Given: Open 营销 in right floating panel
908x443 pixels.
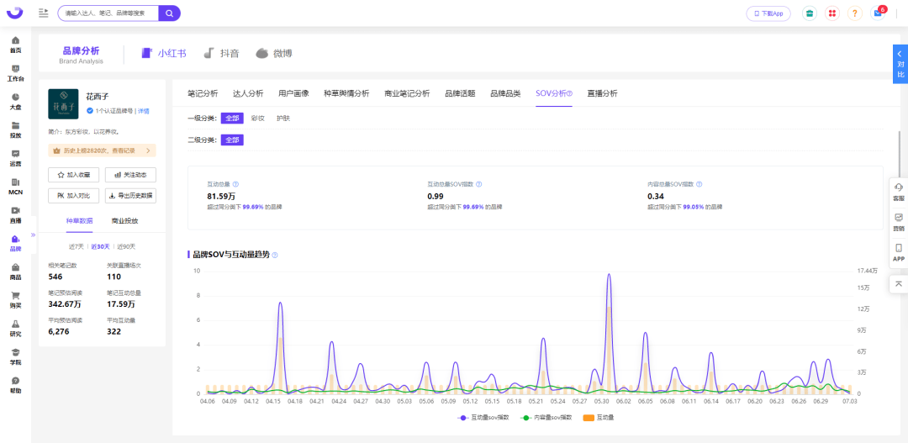Looking at the screenshot, I should point(898,222).
